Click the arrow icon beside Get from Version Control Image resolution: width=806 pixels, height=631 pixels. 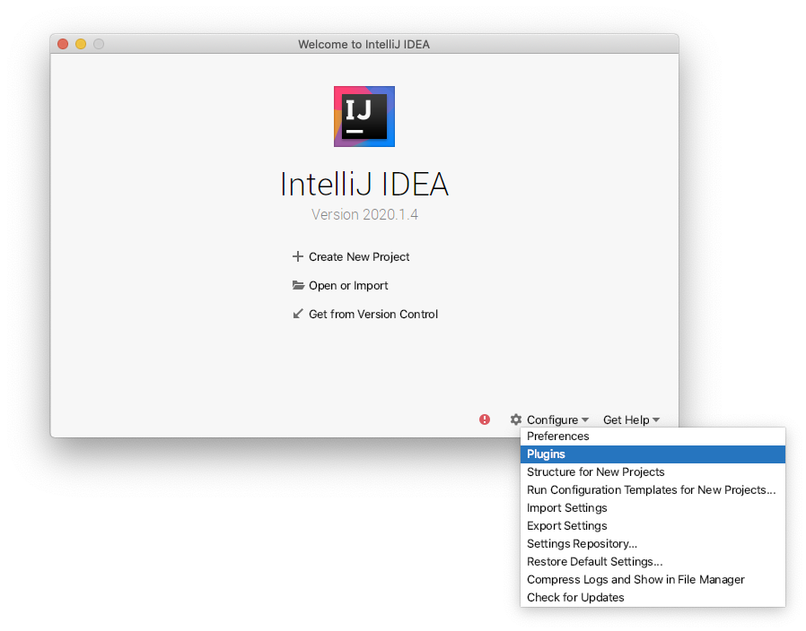pyautogui.click(x=298, y=314)
